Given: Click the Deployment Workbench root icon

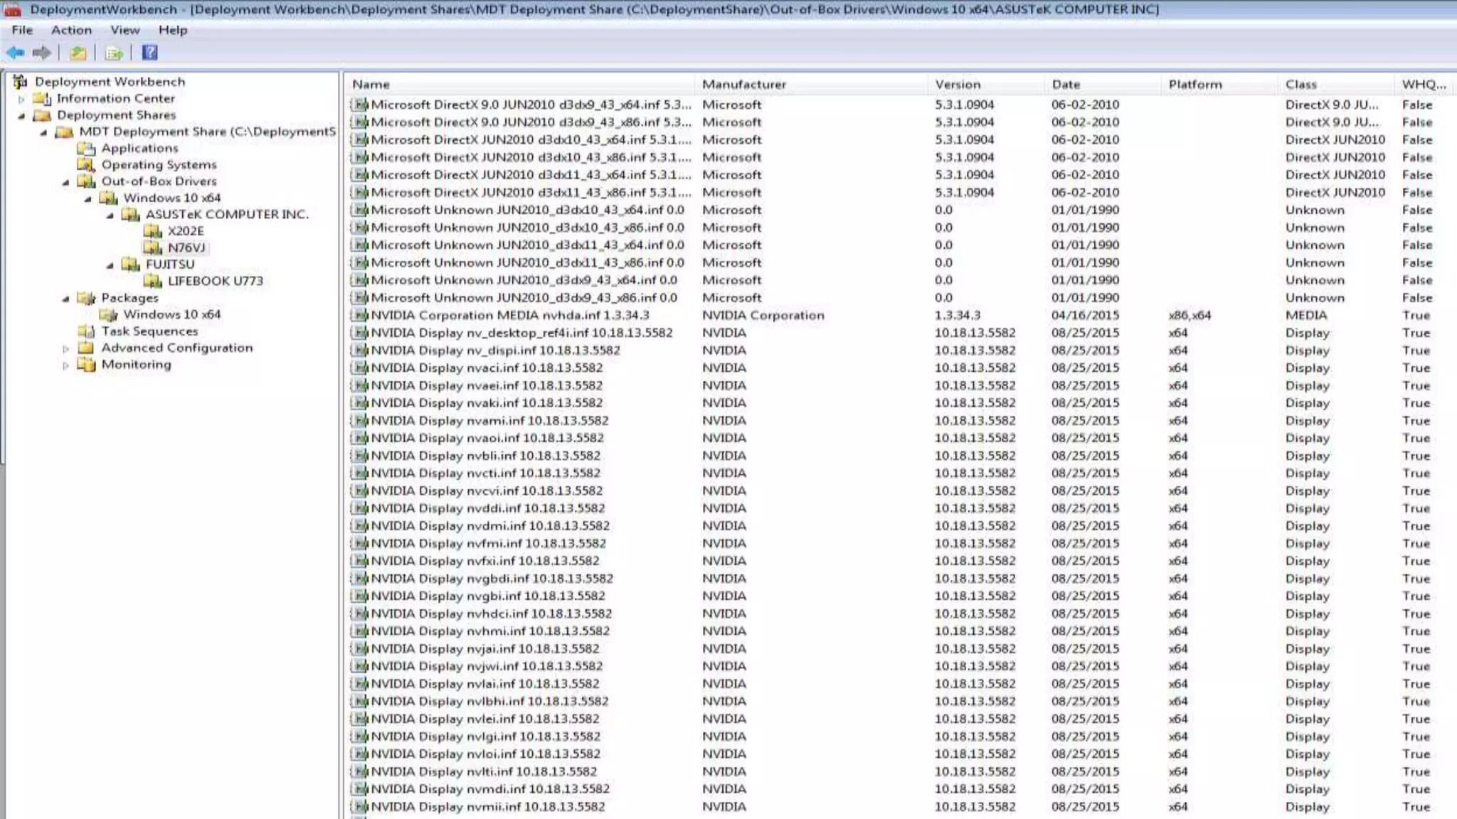Looking at the screenshot, I should (21, 82).
